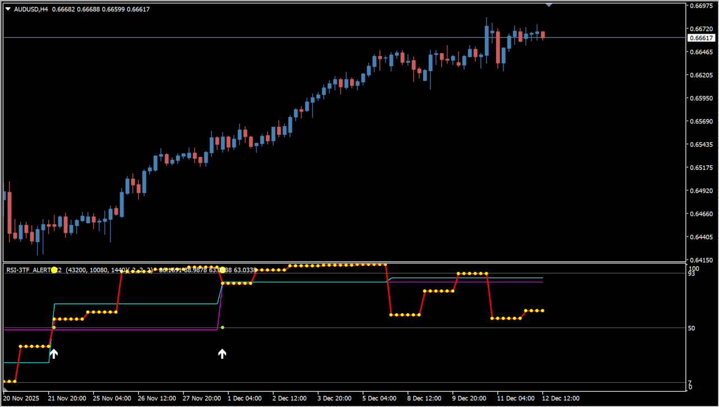Screen dimensions: 719x407
Task: Click the white up arrow near 21 Nov
Action: (53, 354)
